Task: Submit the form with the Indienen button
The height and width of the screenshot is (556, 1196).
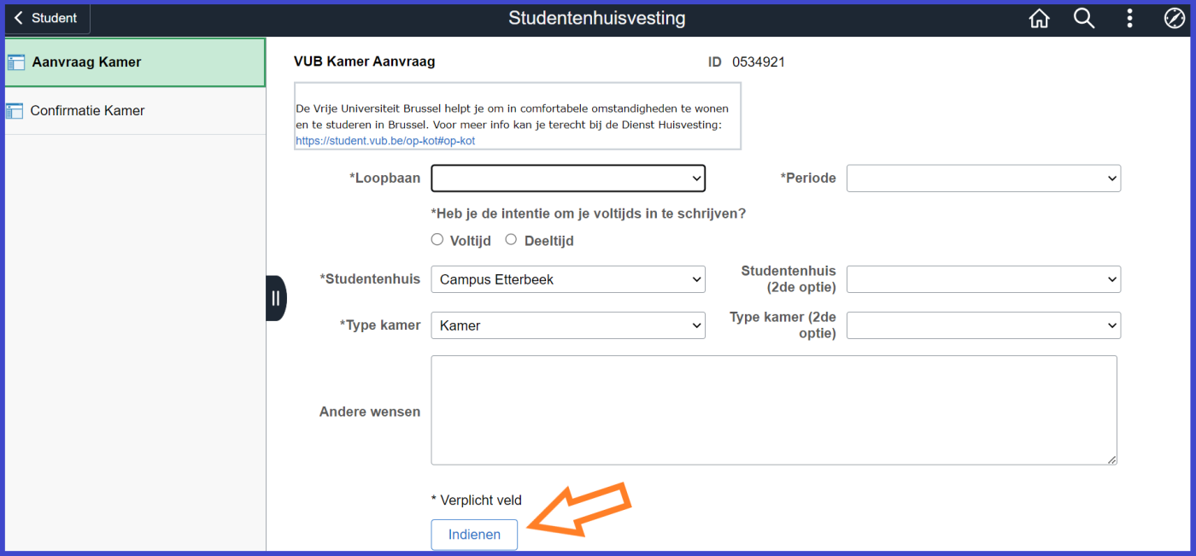Action: (474, 534)
